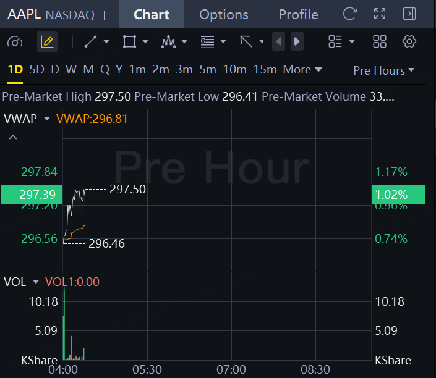Enter fullscreen chart mode icon
Image resolution: width=436 pixels, height=378 pixels.
[x=380, y=14]
